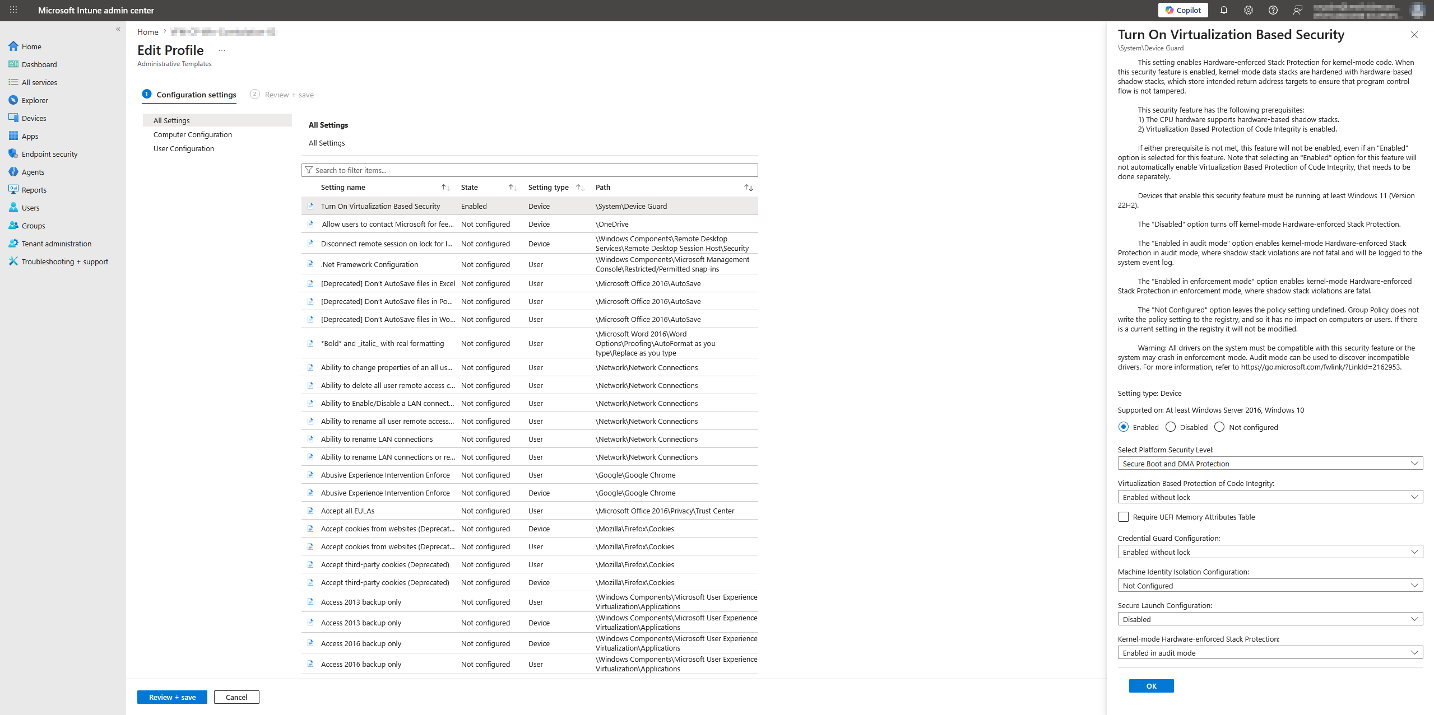The height and width of the screenshot is (715, 1434).
Task: Open the settings gear icon
Action: coord(1249,10)
